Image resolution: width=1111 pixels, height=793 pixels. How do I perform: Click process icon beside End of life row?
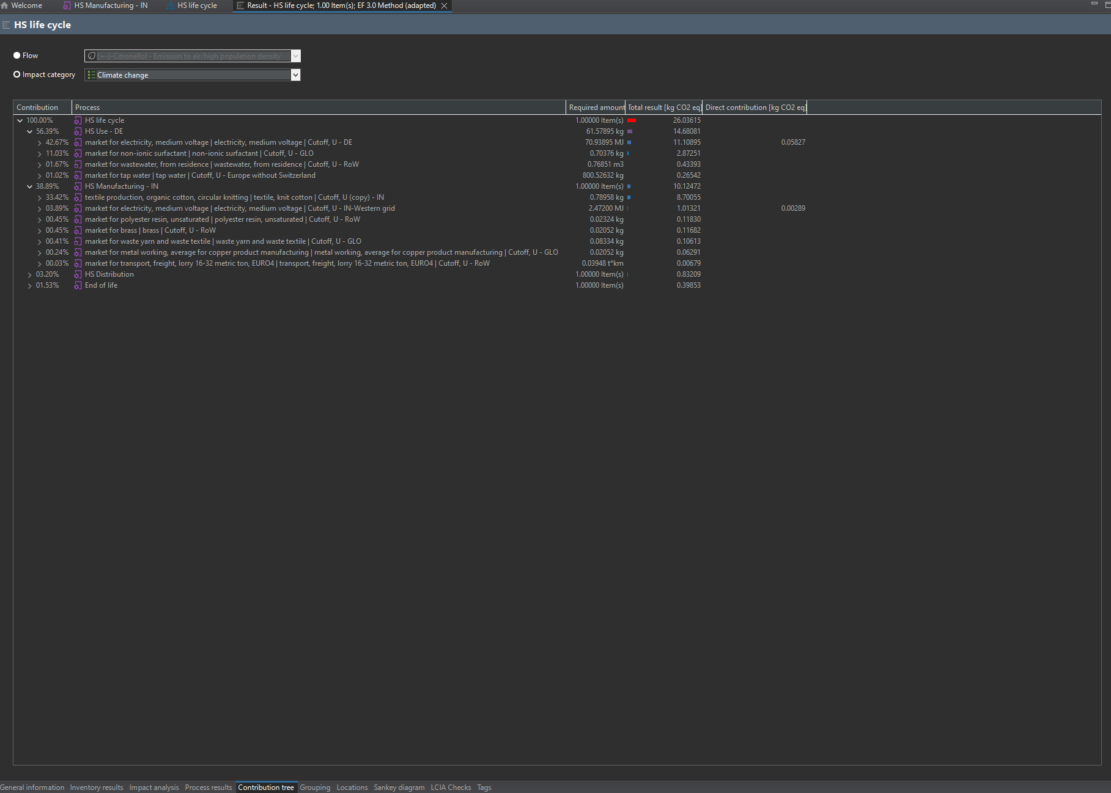[x=78, y=285]
